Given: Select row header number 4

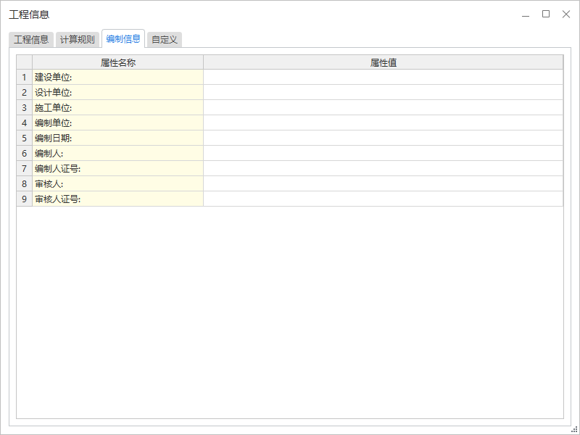Looking at the screenshot, I should pos(25,123).
